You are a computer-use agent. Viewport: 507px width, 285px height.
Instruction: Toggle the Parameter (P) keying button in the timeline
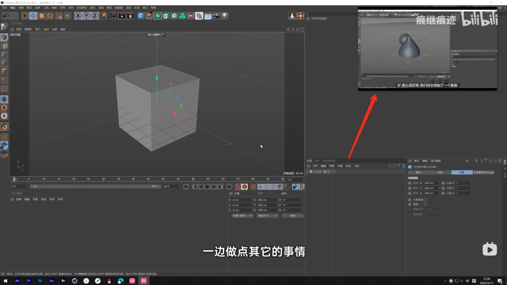point(280,187)
